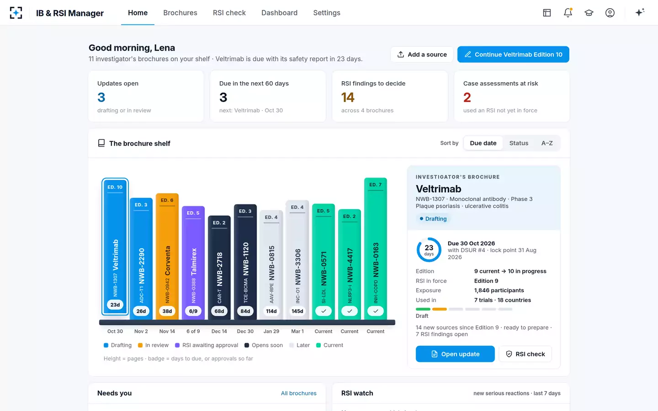This screenshot has width=658, height=411.
Task: Open the All brochures link
Action: pos(299,393)
